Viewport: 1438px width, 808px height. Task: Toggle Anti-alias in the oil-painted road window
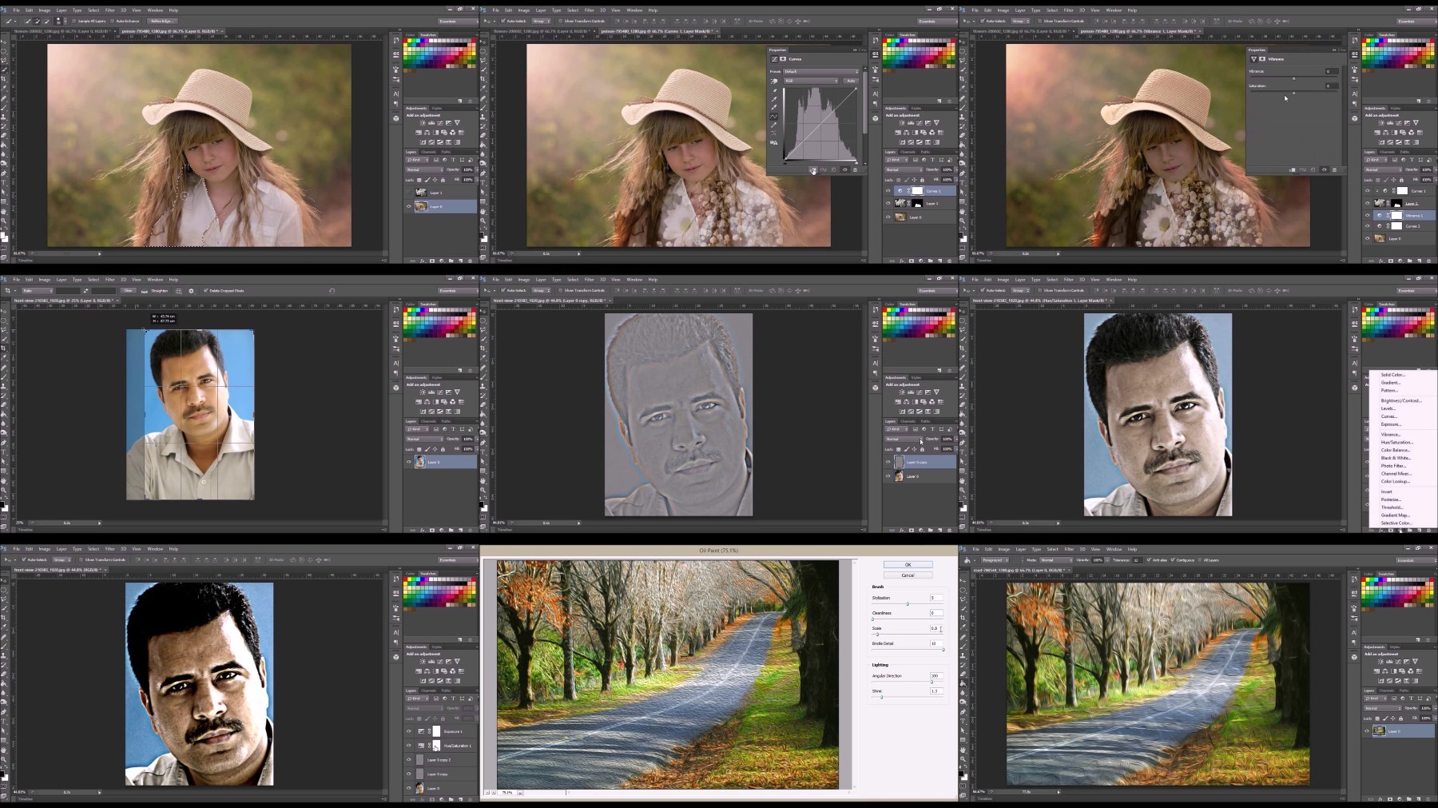pos(1149,560)
